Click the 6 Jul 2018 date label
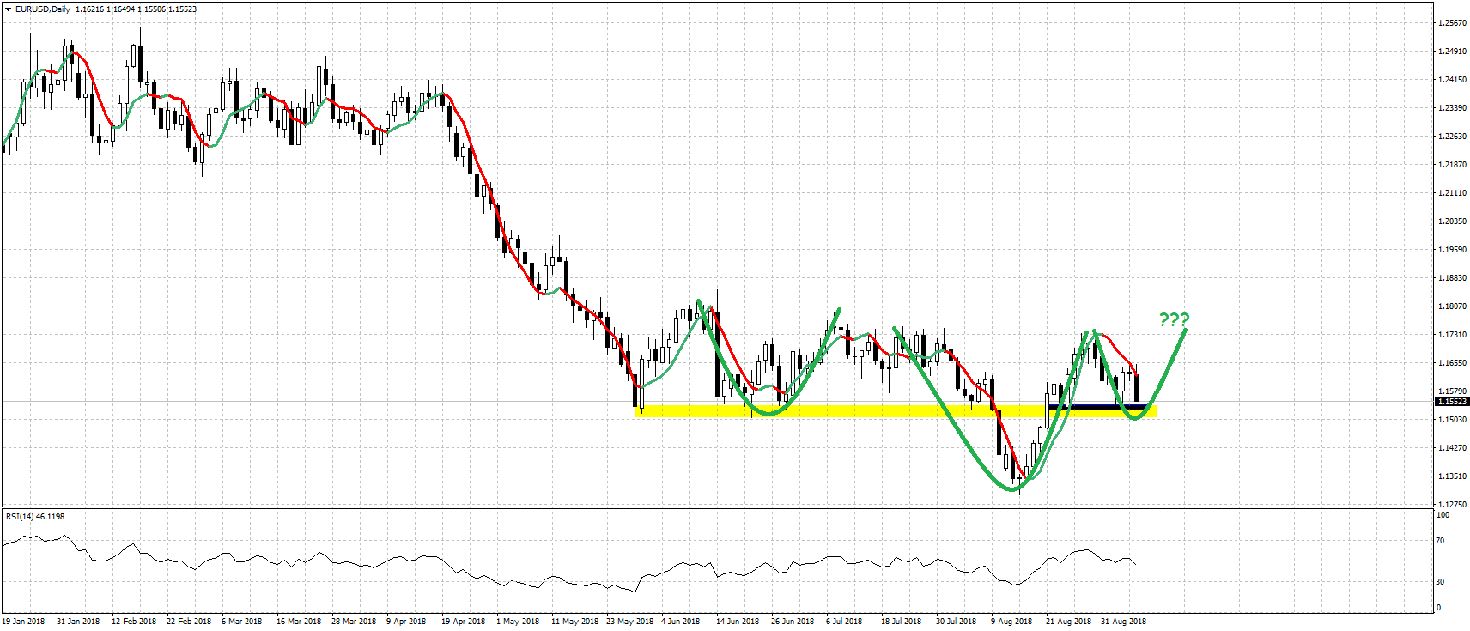 [844, 622]
